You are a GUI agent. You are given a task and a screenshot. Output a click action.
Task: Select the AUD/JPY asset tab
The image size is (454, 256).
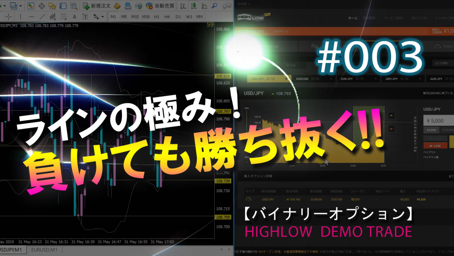441,79
